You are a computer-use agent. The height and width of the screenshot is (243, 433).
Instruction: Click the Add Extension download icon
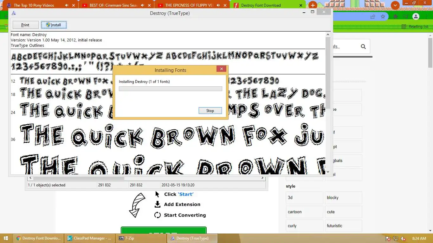158,204
